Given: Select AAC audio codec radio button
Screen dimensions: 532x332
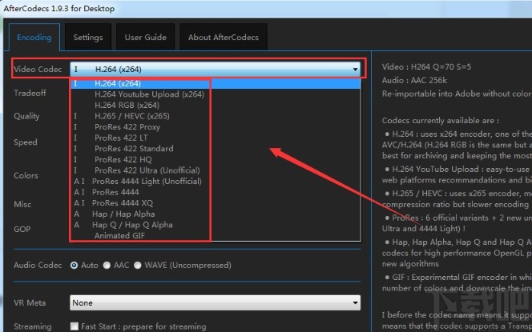Looking at the screenshot, I should [107, 266].
